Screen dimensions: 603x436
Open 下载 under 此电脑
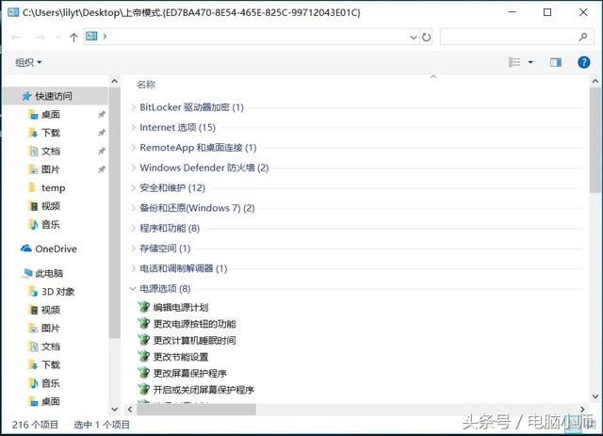coord(50,364)
